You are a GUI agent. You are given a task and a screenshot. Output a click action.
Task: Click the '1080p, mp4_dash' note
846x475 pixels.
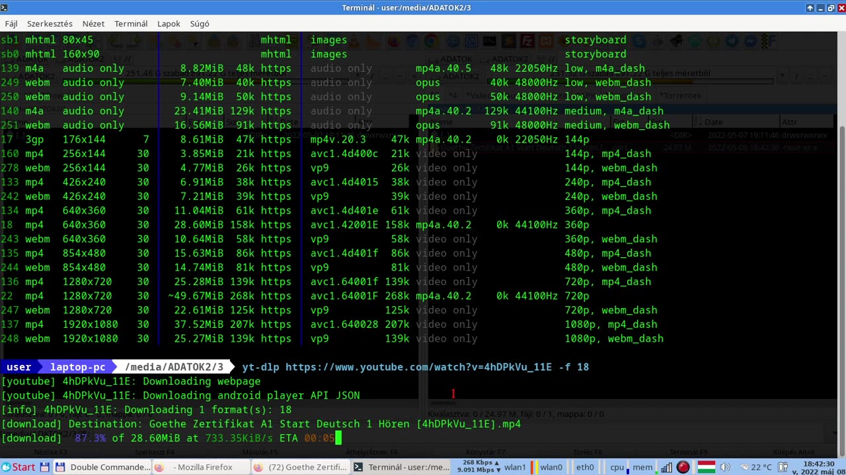click(611, 325)
